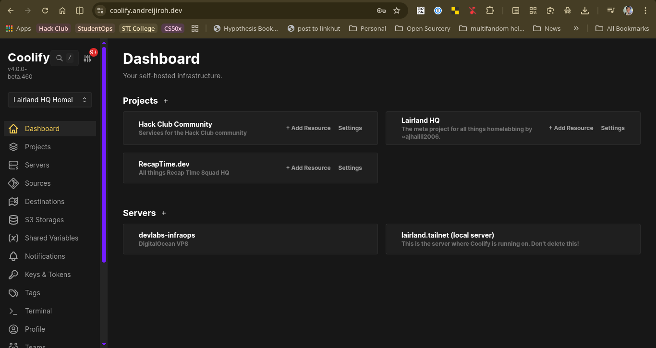656x348 pixels.
Task: Expand the Lairland HQ team dropdown
Action: [50, 100]
